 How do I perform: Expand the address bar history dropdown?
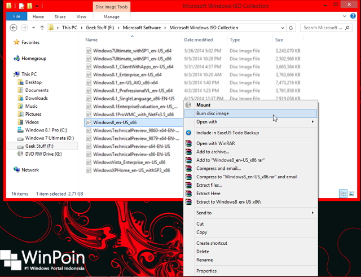pyautogui.click(x=283, y=28)
